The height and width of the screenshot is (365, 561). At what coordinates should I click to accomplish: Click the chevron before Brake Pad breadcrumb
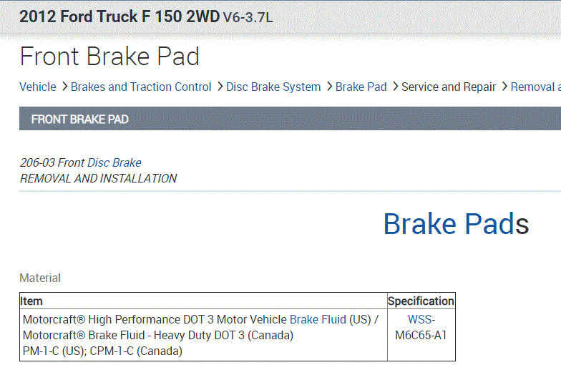328,87
